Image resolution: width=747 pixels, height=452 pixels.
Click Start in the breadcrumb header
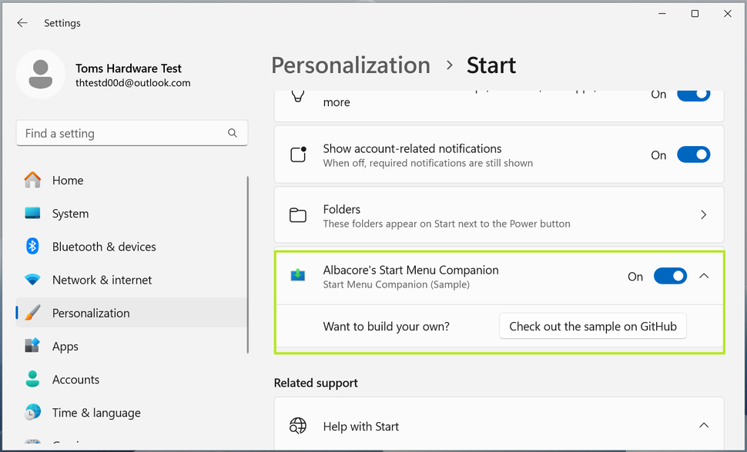click(491, 65)
